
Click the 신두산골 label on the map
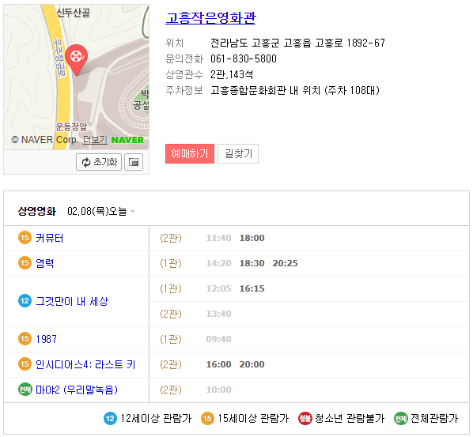73,13
